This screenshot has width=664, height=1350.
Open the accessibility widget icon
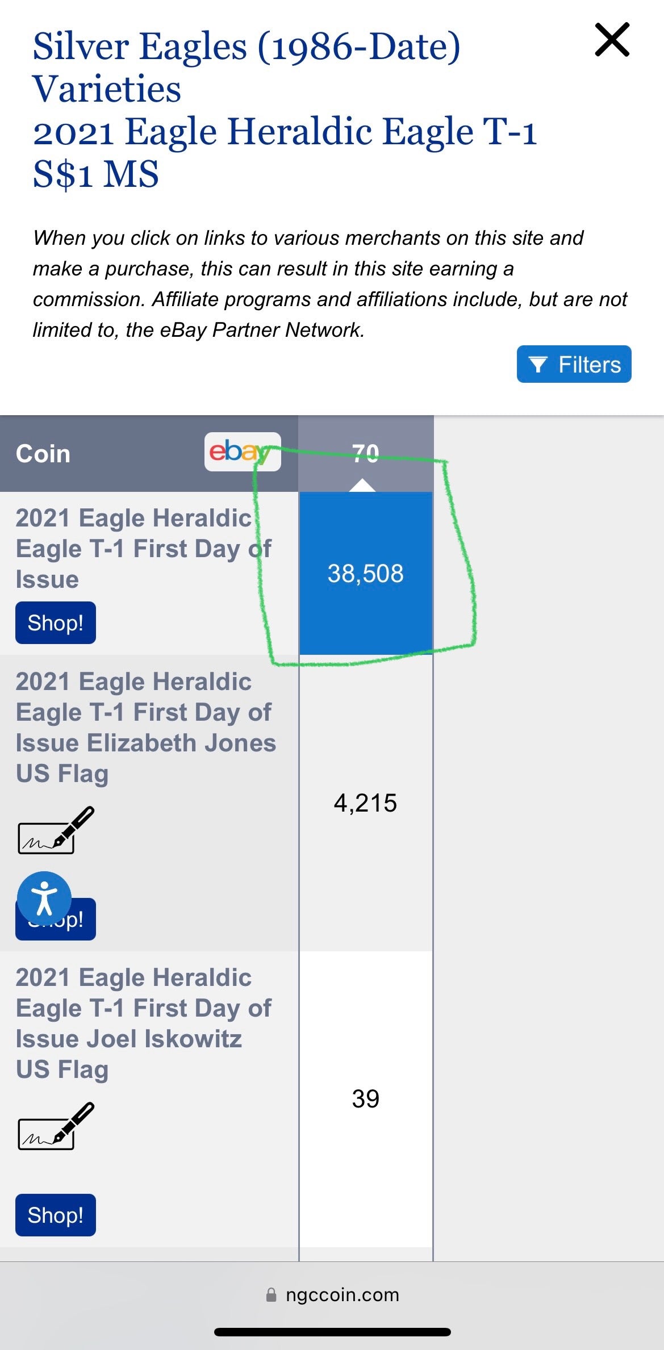tap(44, 898)
